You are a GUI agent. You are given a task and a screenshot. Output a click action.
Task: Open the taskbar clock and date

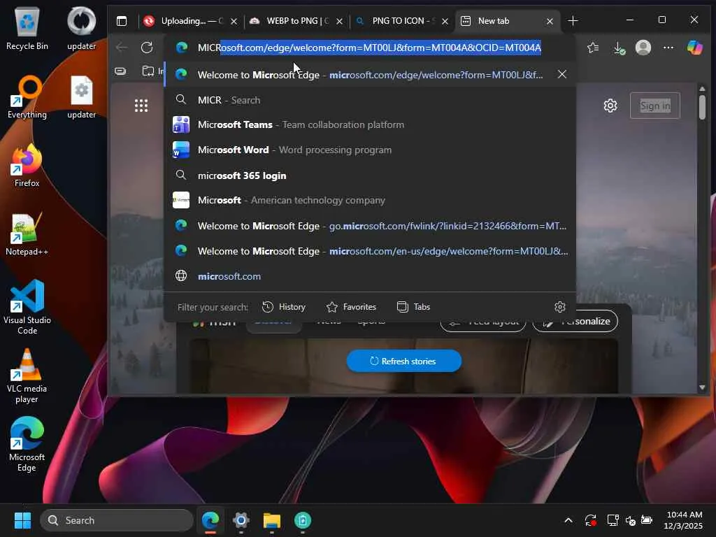coord(682,520)
